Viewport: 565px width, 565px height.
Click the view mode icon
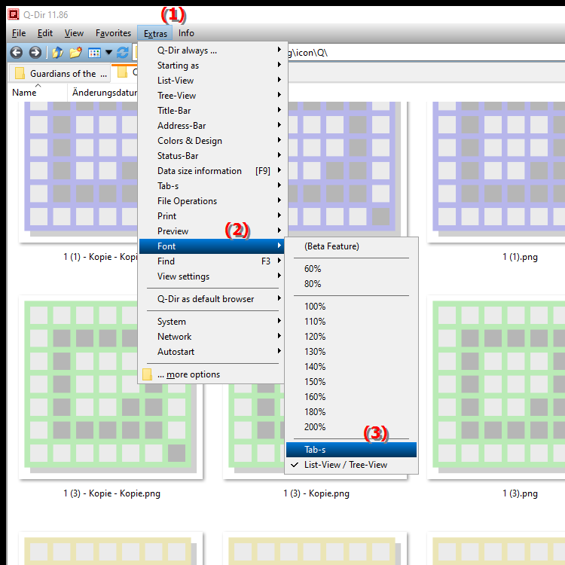(x=94, y=53)
